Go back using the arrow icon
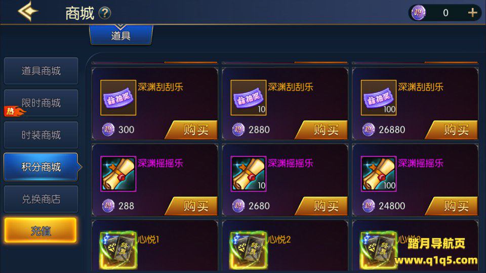This screenshot has height=273, width=486. coord(28,12)
